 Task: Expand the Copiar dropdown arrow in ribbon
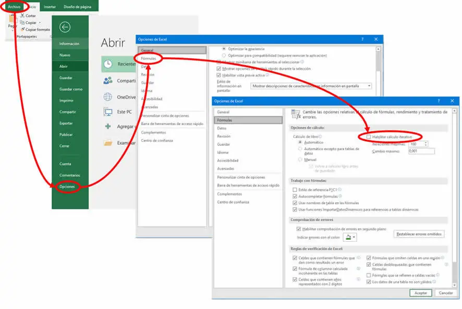tap(40, 23)
